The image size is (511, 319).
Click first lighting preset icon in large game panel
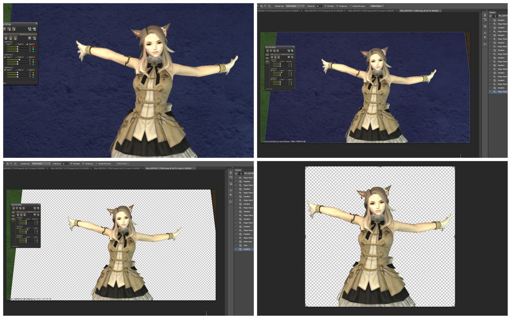tap(6, 38)
